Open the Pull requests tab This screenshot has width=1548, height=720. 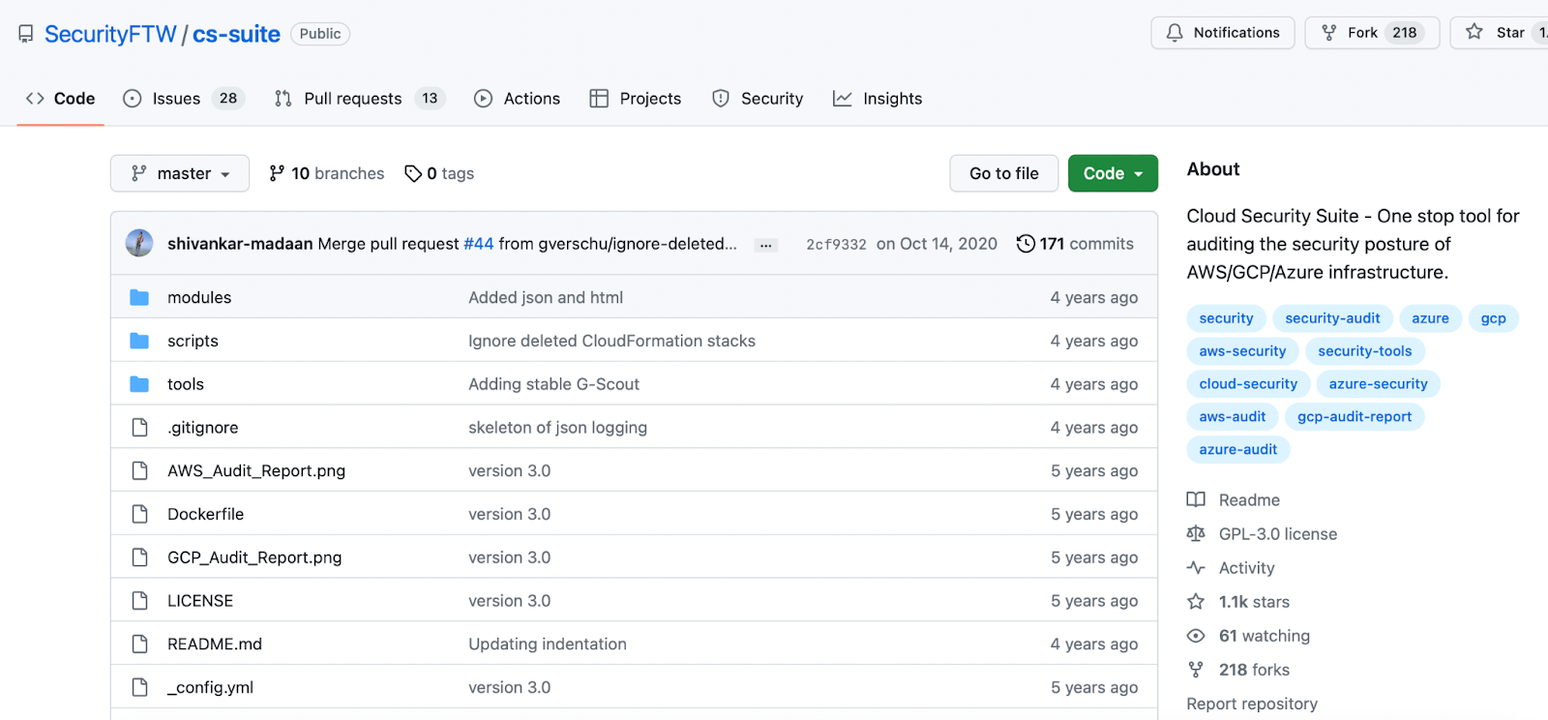click(359, 99)
